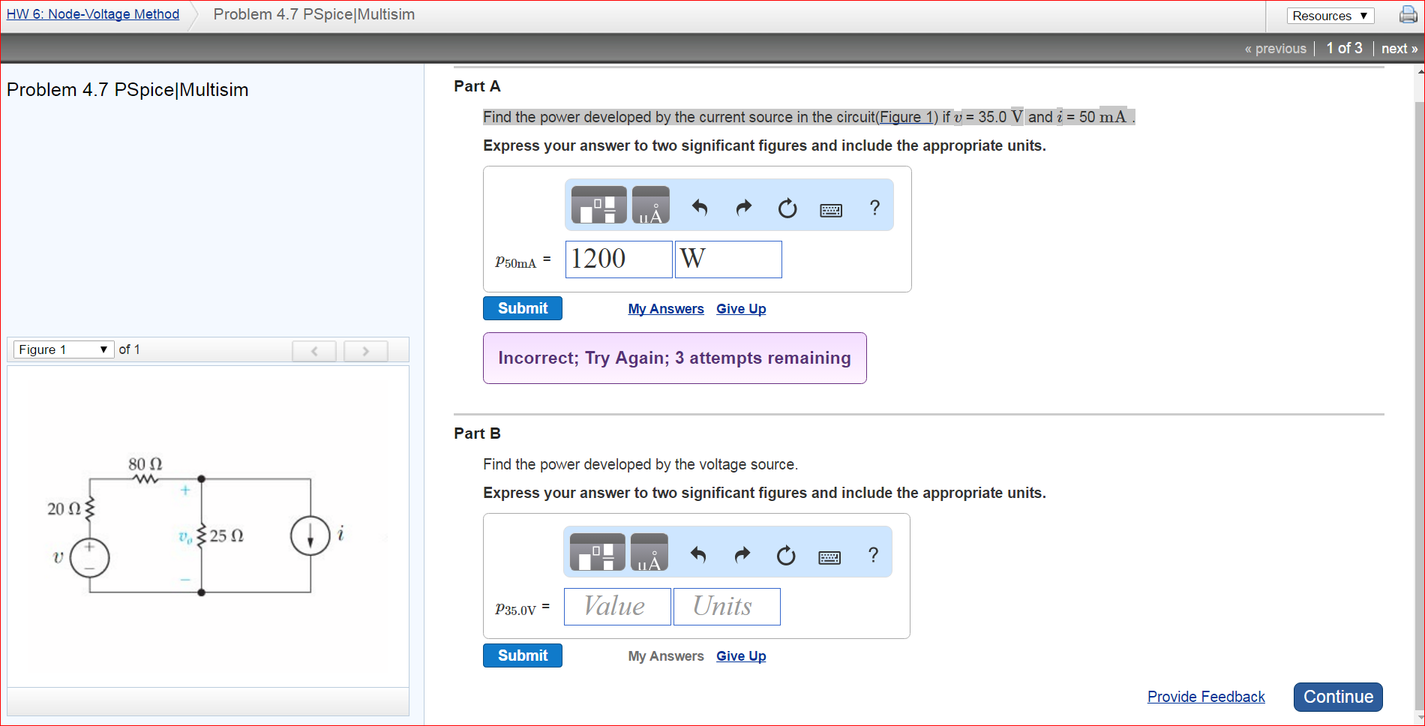Open the Resources dropdown
This screenshot has width=1425, height=726.
coord(1329,15)
